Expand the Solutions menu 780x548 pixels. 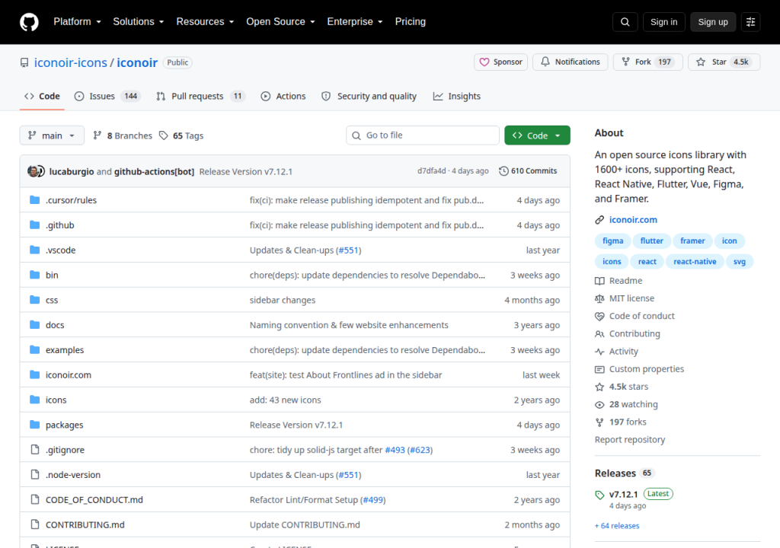click(139, 22)
